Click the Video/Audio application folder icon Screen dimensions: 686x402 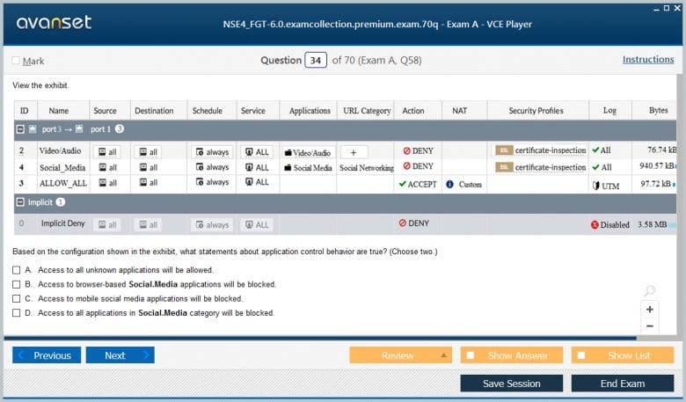tap(288, 152)
